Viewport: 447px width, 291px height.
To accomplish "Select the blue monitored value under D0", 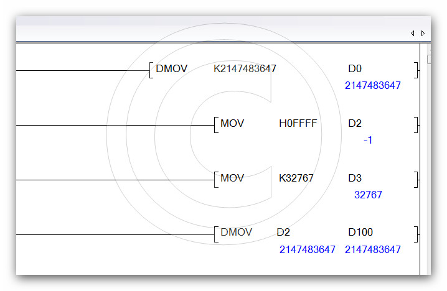I will [372, 86].
